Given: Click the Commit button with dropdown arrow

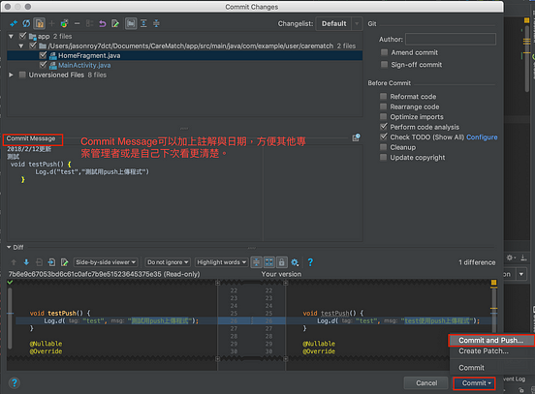Looking at the screenshot, I should [474, 383].
